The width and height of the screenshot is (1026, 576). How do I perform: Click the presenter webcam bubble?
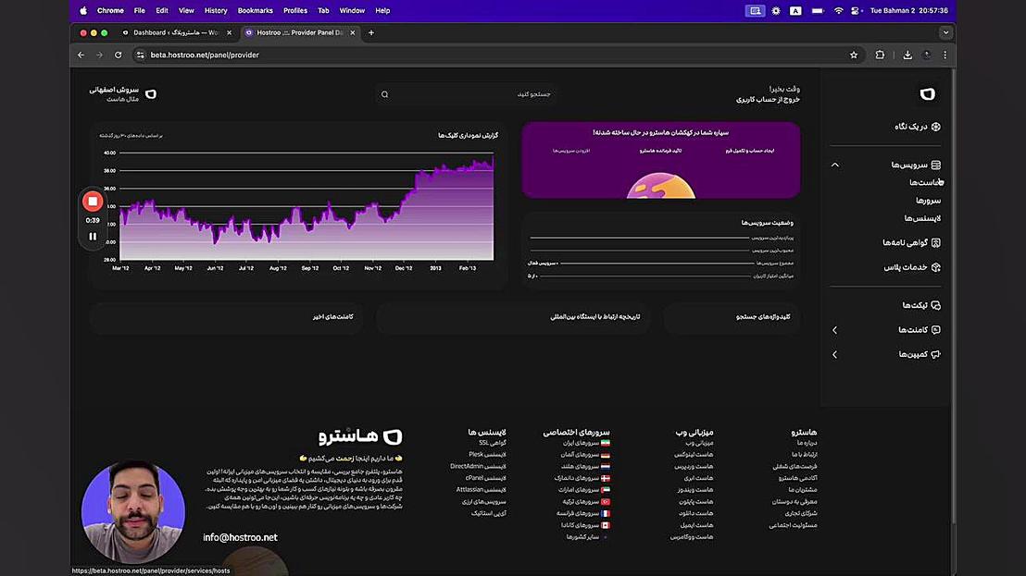click(133, 512)
